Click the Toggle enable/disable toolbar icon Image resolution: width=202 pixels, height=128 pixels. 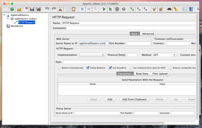[95, 9]
